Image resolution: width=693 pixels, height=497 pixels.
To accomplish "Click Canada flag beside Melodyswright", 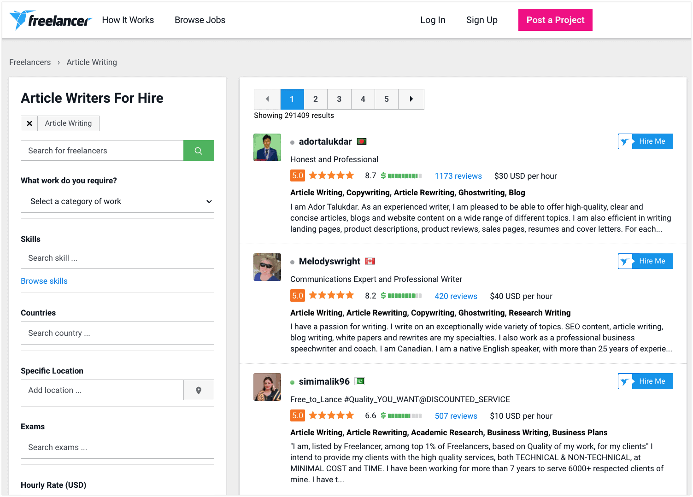I will tap(370, 261).
